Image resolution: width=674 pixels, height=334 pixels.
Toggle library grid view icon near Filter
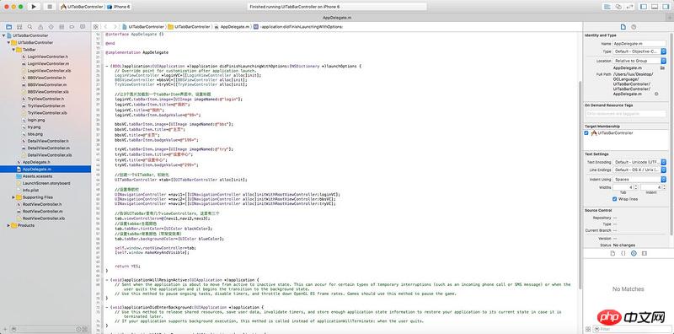point(588,329)
